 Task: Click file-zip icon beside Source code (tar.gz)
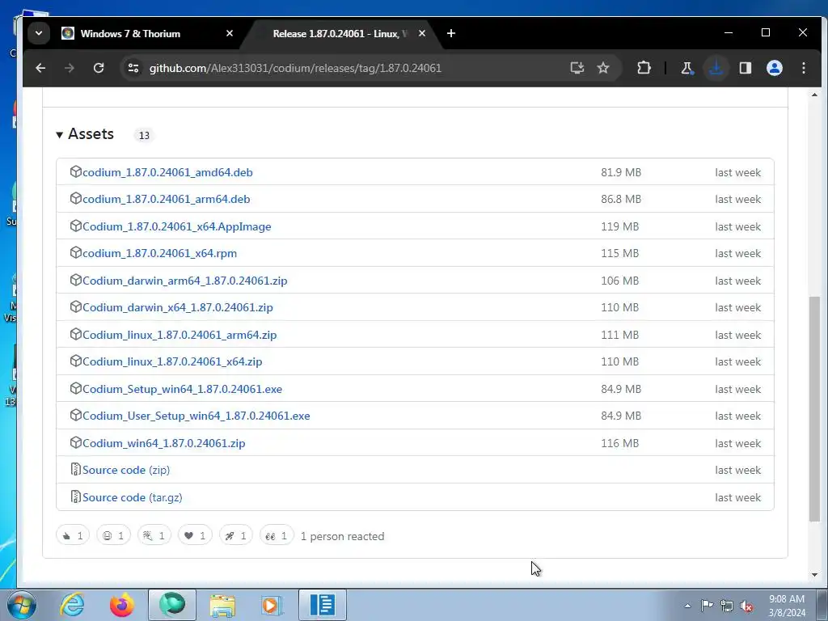coord(75,497)
